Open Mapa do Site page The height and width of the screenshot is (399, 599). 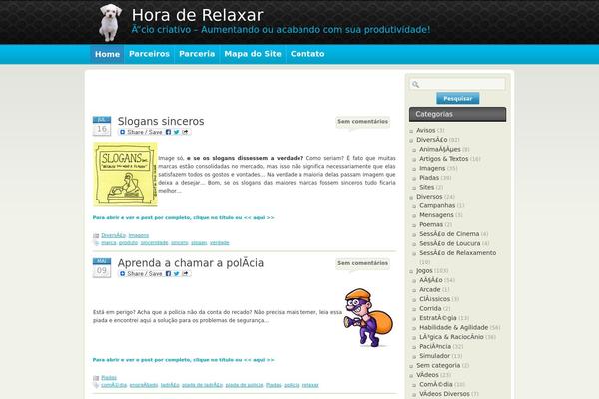[x=253, y=54]
